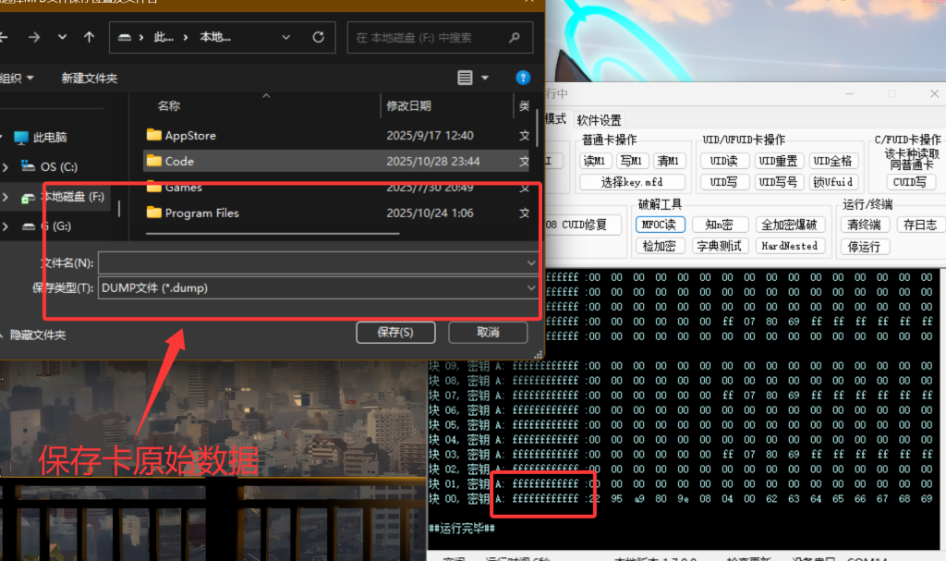Image resolution: width=946 pixels, height=561 pixels.
Task: Collapse folders via 隐藏文件夹
Action: pos(33,335)
